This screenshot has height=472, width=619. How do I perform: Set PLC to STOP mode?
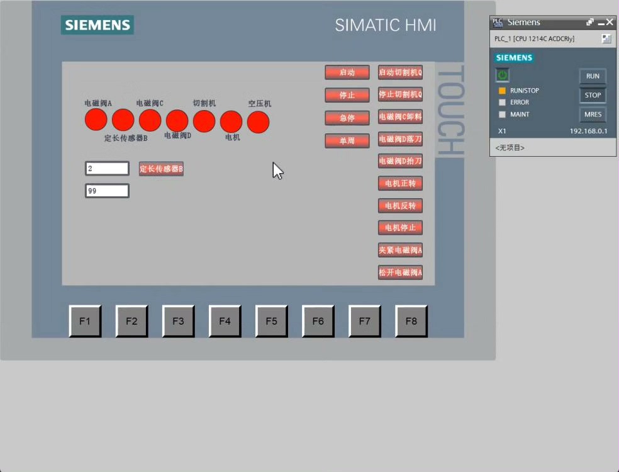[593, 95]
